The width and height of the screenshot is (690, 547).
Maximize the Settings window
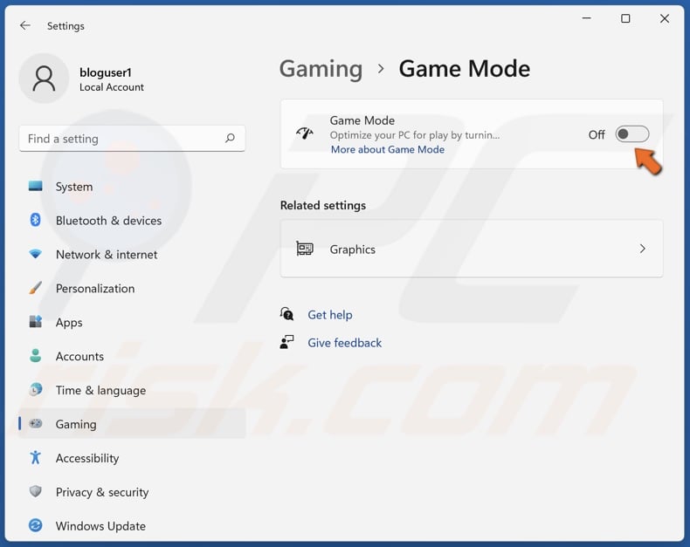click(x=625, y=18)
